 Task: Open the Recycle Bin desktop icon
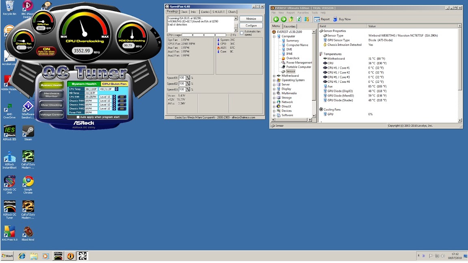click(x=10, y=8)
